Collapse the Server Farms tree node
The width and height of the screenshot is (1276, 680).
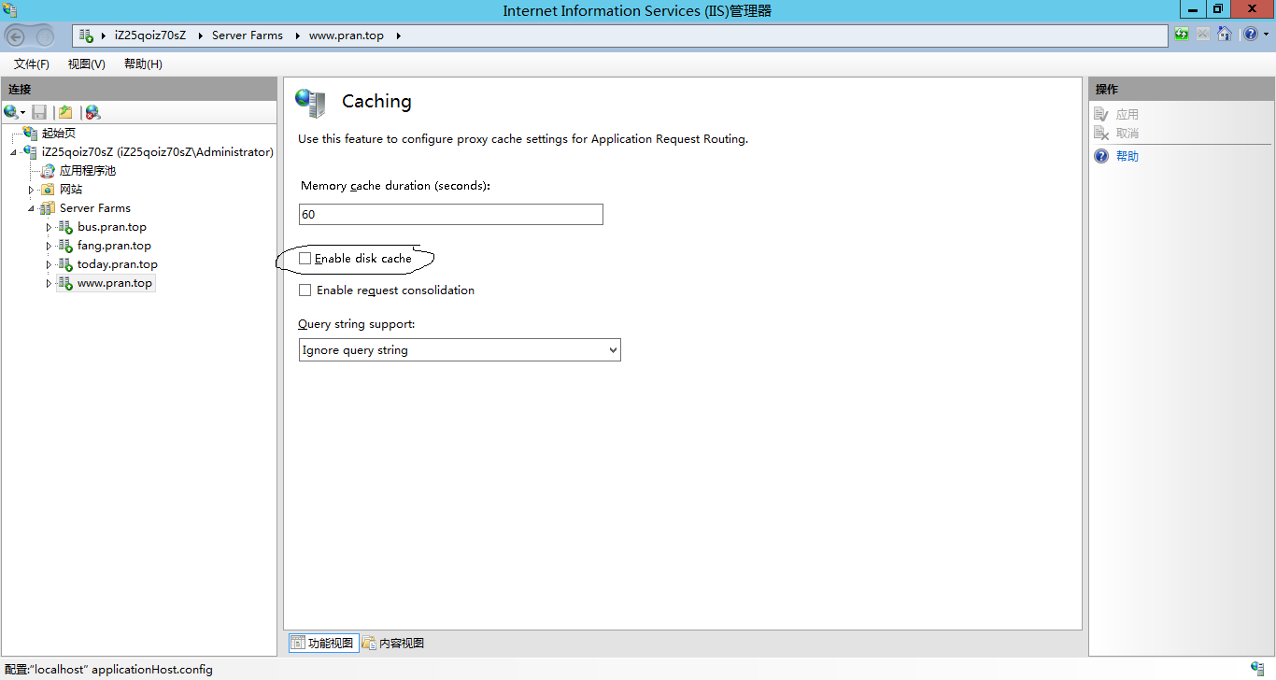point(32,208)
